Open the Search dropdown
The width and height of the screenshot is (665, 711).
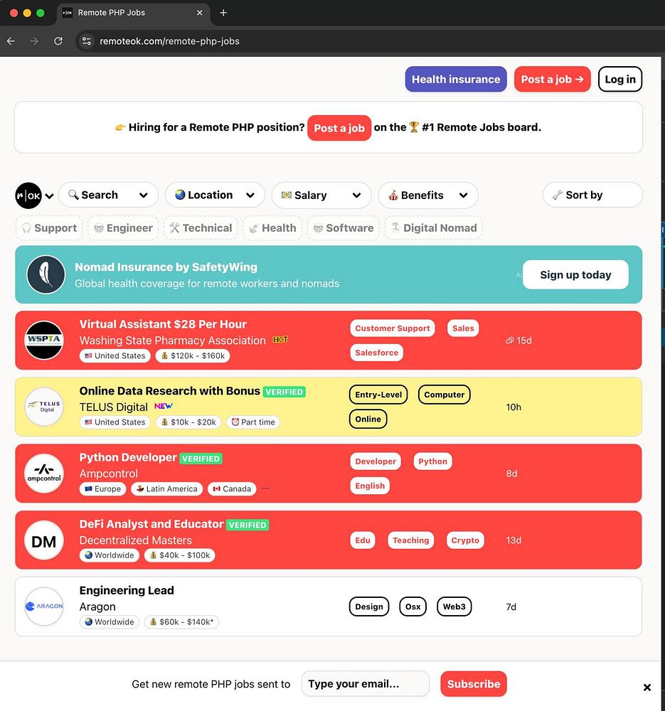point(108,195)
